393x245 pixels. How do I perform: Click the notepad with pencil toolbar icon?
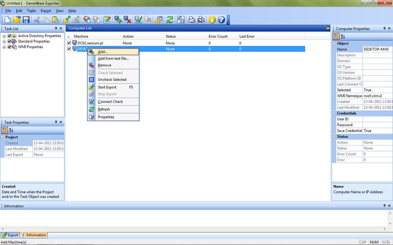coord(107,20)
